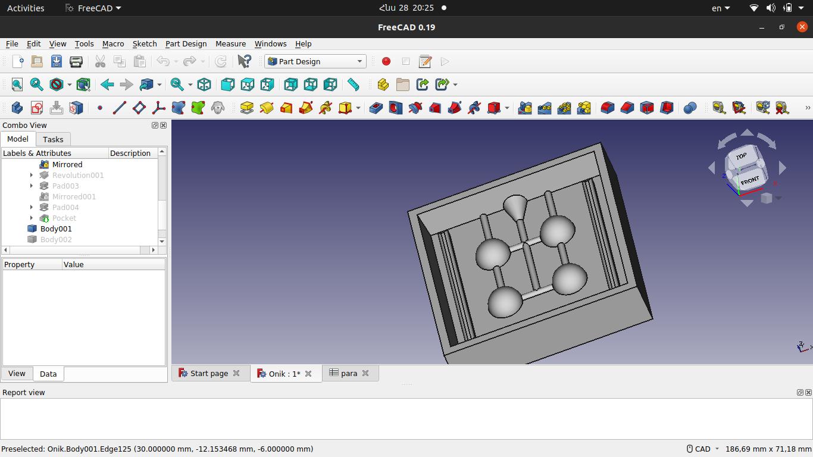Fit all content to view

point(17,84)
